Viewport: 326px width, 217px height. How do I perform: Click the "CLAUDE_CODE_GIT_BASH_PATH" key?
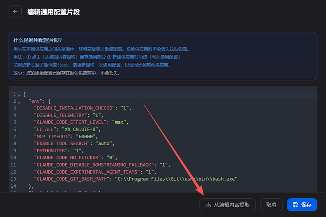point(71,179)
